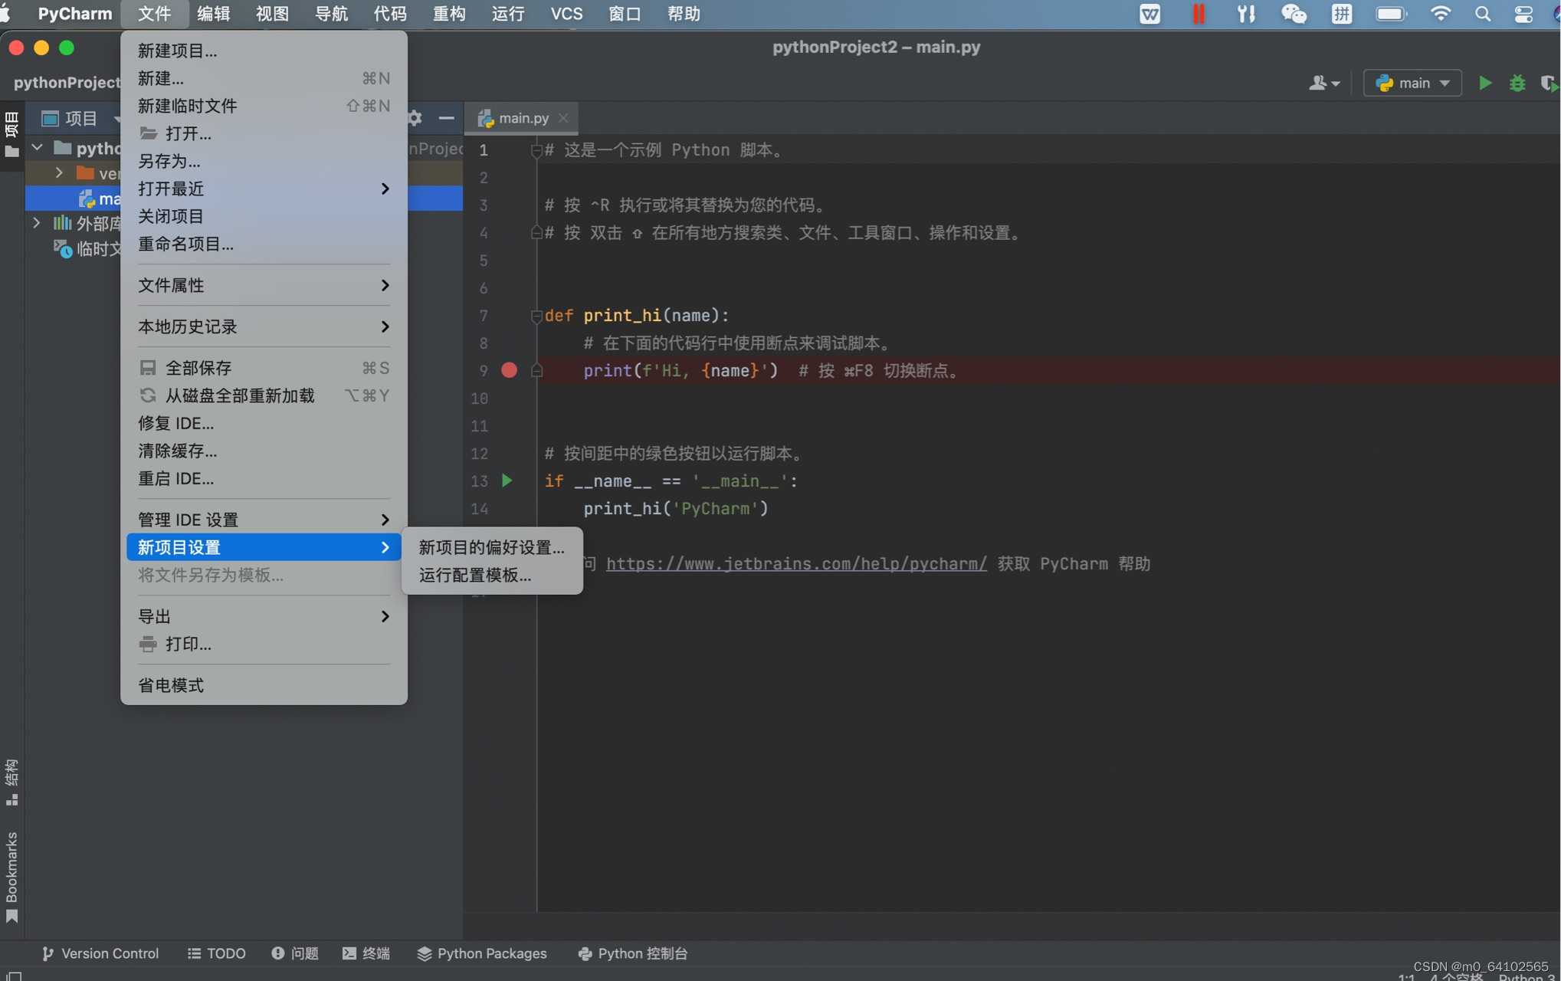This screenshot has width=1561, height=981.
Task: Open the 结构 (Structure) side tool window
Action: click(x=11, y=782)
